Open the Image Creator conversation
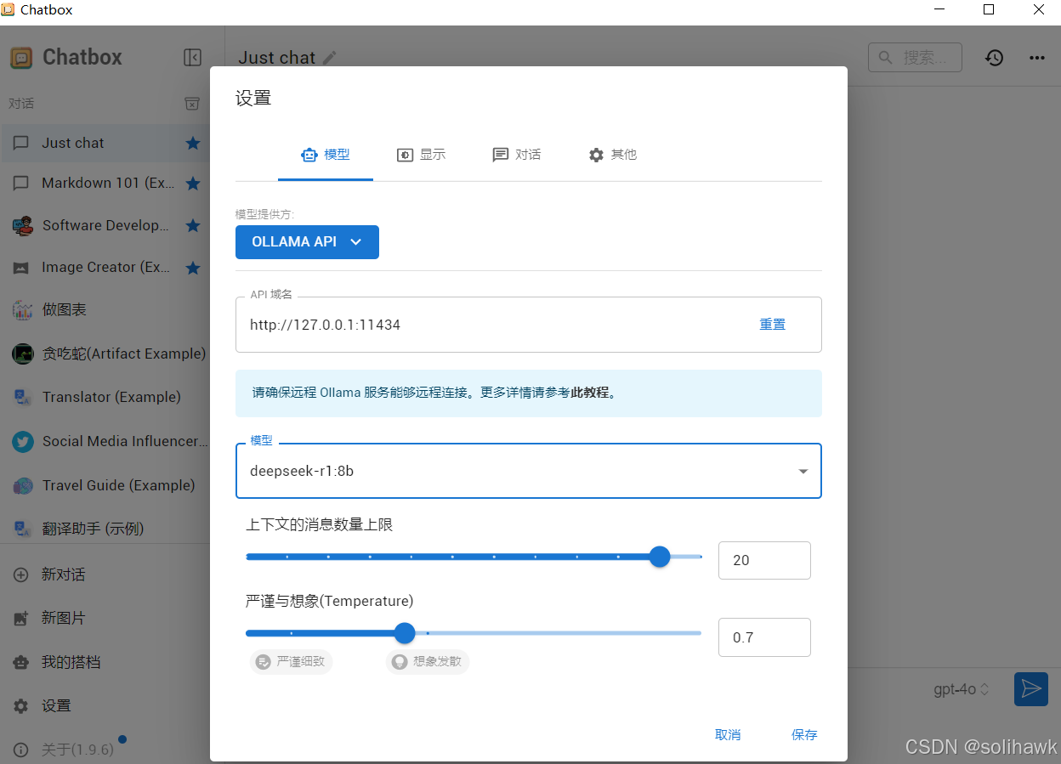The image size is (1061, 764). click(x=105, y=268)
